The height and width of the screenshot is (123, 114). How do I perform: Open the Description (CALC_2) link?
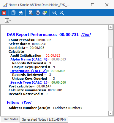point(28,71)
